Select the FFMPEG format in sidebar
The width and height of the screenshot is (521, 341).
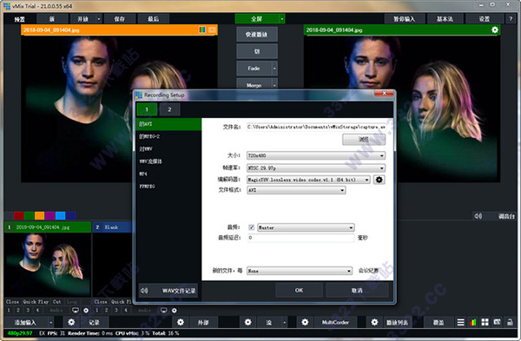tap(168, 187)
